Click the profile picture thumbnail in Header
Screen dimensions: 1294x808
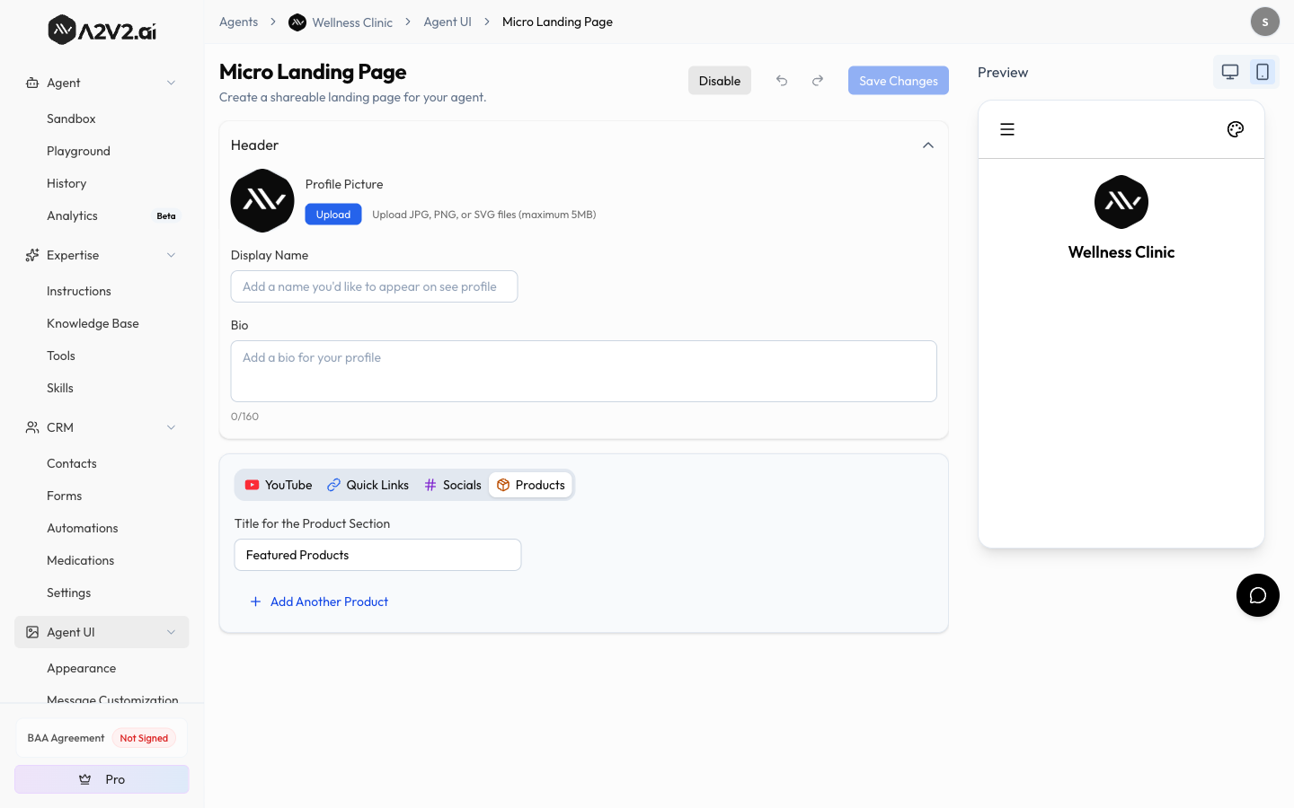pos(262,200)
